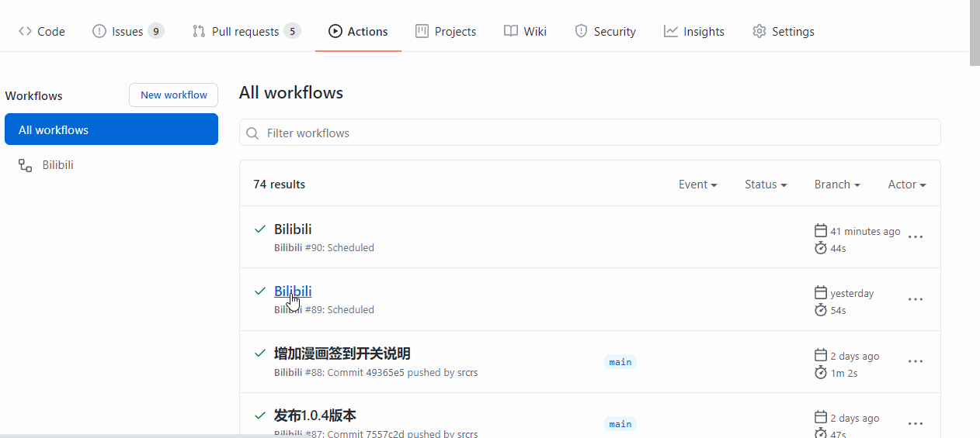Open the Projects tab
980x438 pixels.
click(x=446, y=32)
